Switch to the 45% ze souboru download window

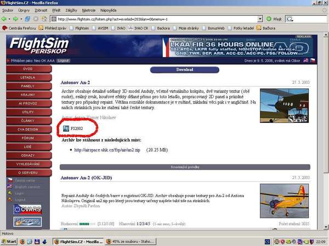pos(131,242)
